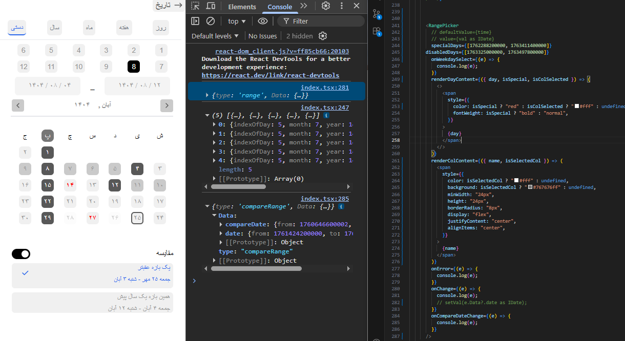The width and height of the screenshot is (625, 341).
Task: Expand the {type: 'range'} console object
Action: (x=207, y=95)
